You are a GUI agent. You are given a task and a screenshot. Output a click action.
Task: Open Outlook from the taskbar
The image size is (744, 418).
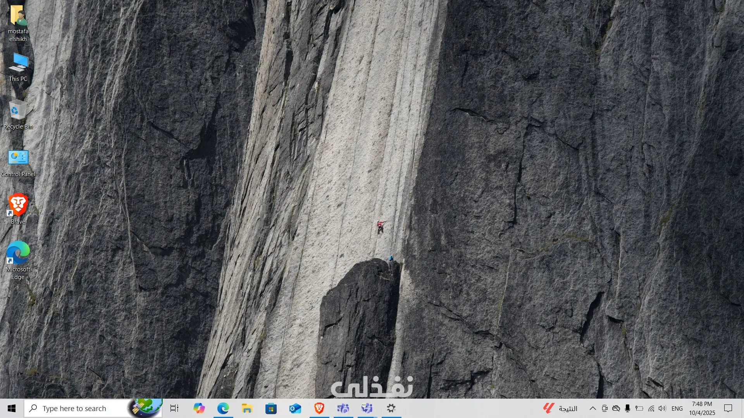coord(295,408)
